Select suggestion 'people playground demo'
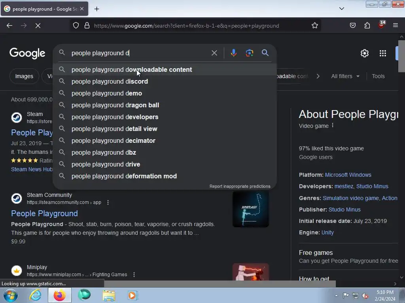 [165, 93]
